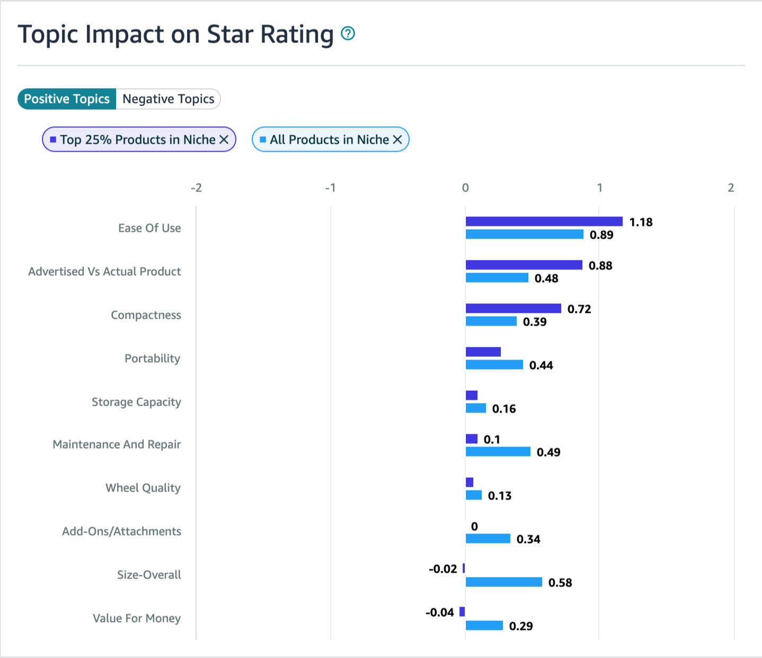Click the Ease Of Use 1.18 purple bar
762x658 pixels.
coord(544,222)
